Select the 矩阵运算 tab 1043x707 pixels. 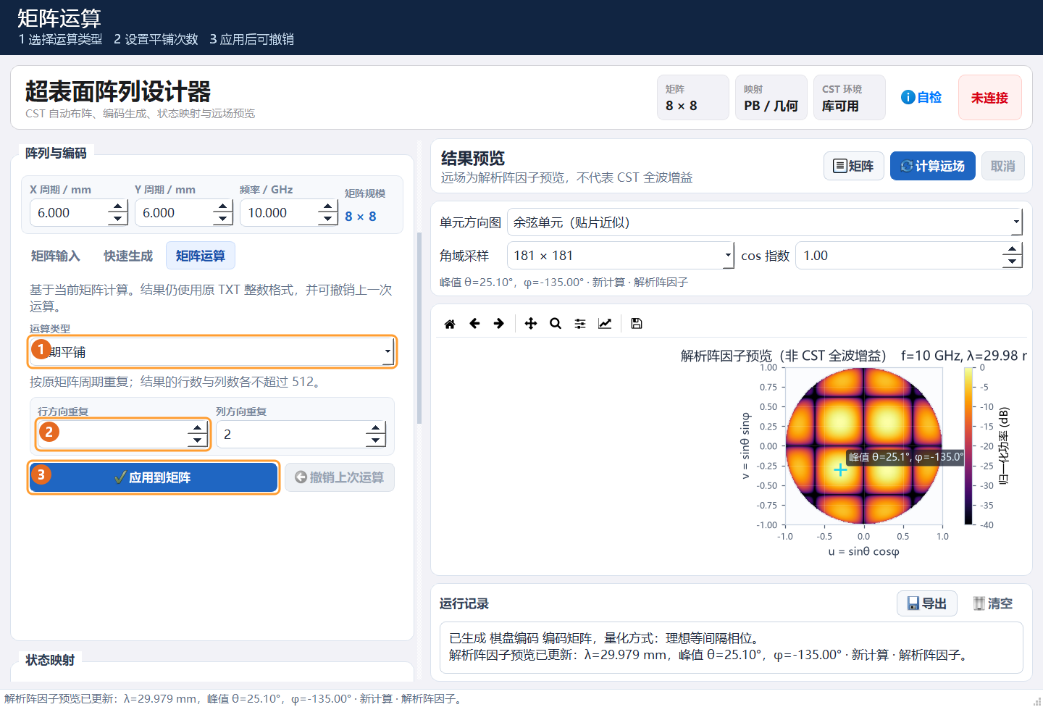[201, 256]
